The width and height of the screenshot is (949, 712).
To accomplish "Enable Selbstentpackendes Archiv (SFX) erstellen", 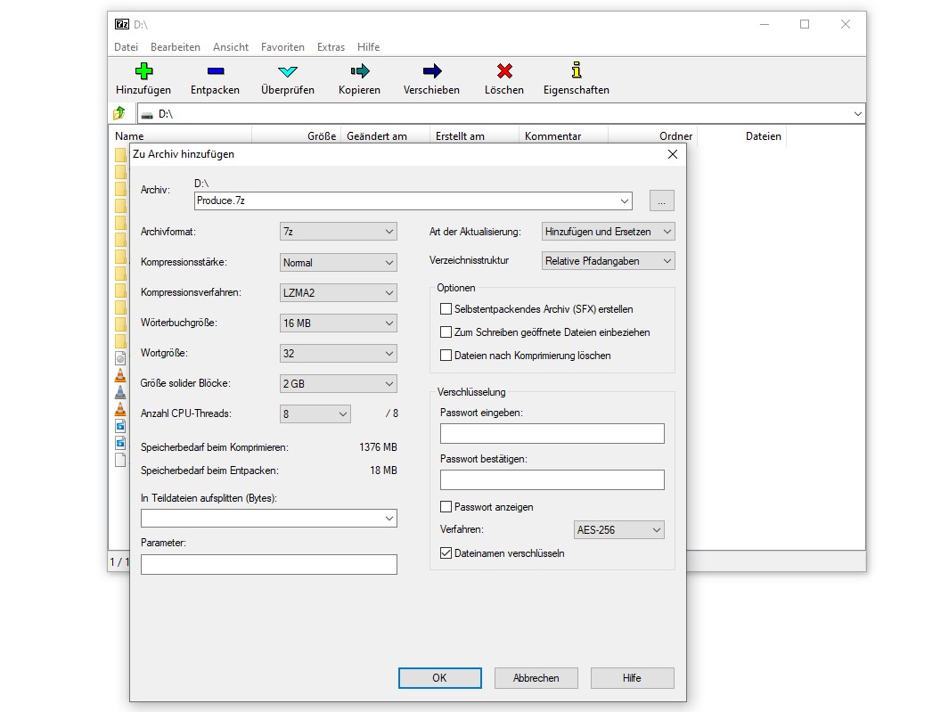I will [x=446, y=309].
